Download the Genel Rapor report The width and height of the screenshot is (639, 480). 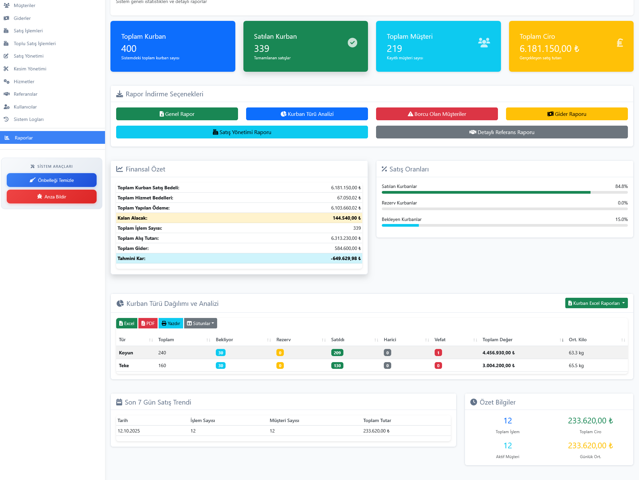coord(177,114)
